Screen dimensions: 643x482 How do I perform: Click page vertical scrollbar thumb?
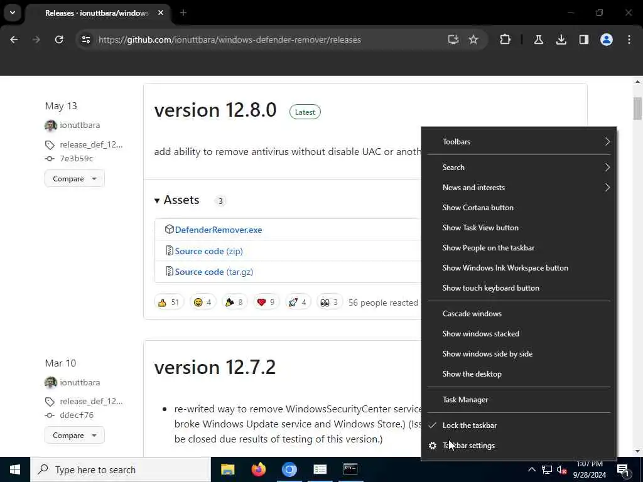637,108
